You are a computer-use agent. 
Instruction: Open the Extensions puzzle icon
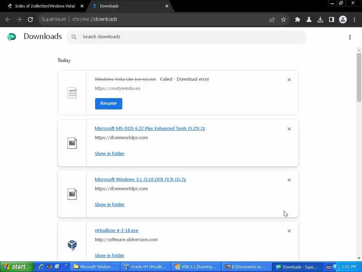297,20
